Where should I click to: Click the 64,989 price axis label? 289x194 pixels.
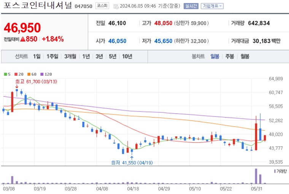click(276, 79)
